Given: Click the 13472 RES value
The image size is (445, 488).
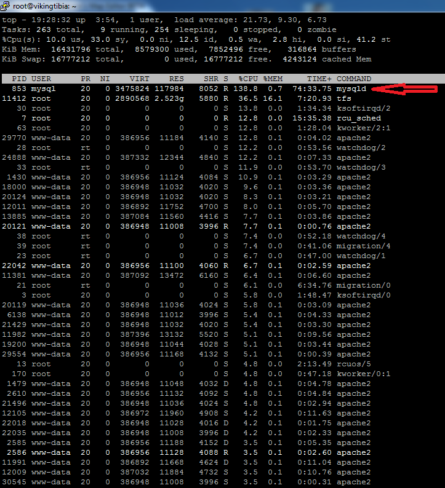Looking at the screenshot, I should (172, 276).
